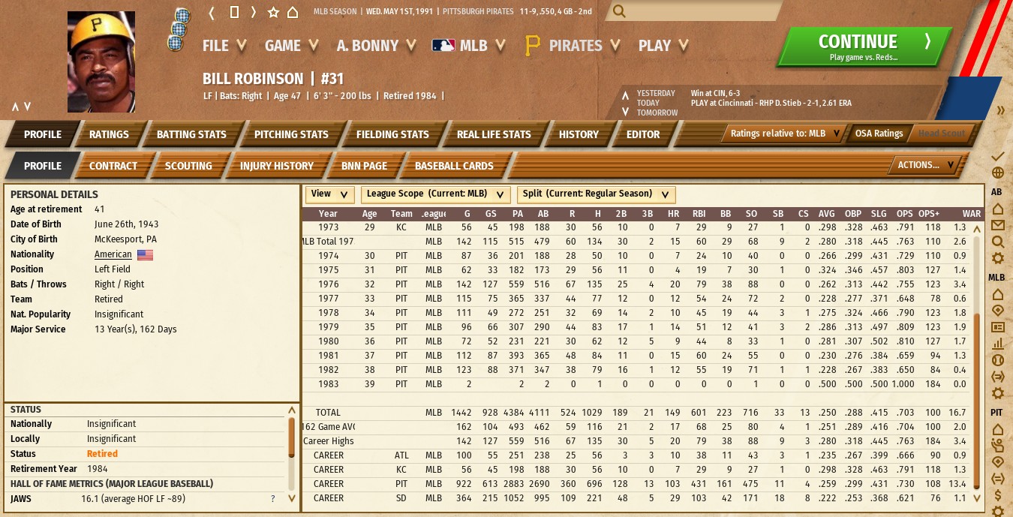1013x517 pixels.
Task: Open the gear settings icon under the AB section
Action: click(997, 259)
